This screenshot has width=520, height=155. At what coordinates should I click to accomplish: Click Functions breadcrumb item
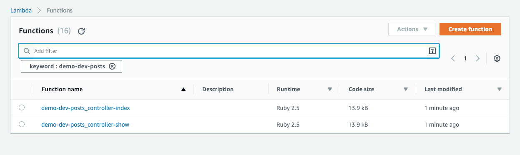point(59,10)
